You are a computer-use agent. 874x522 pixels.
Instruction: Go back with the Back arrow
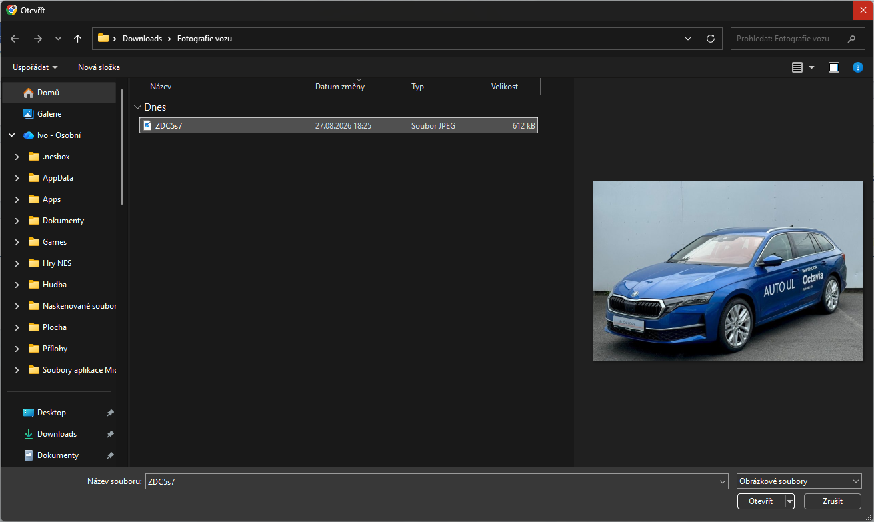pos(15,39)
